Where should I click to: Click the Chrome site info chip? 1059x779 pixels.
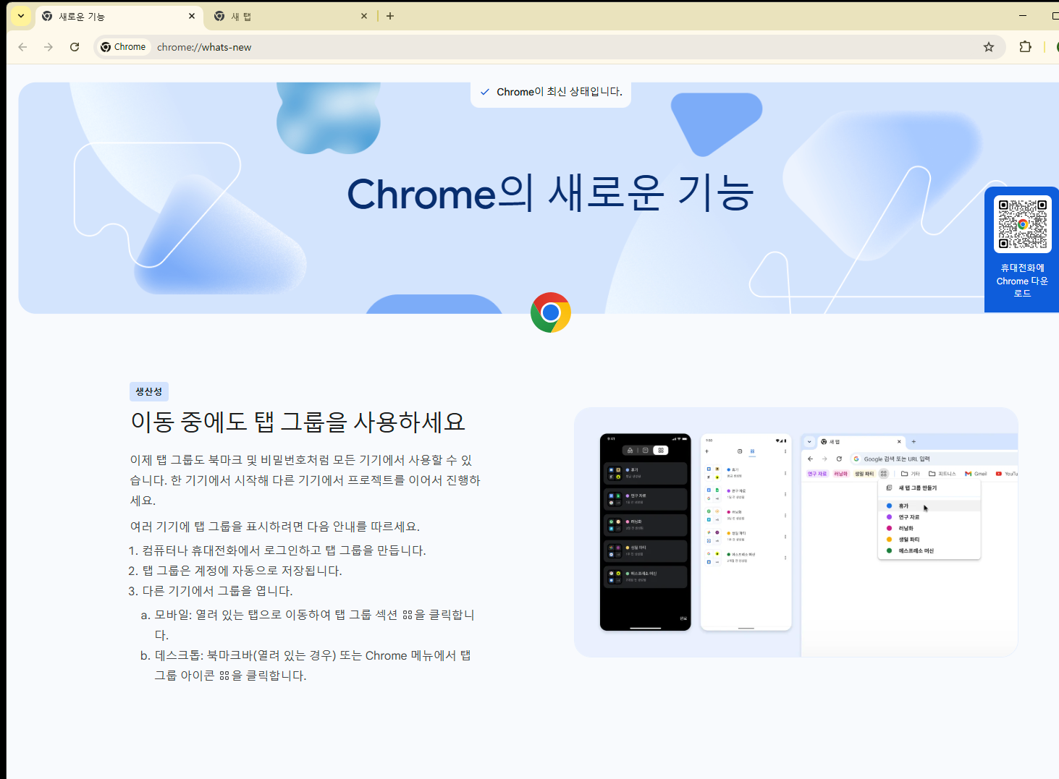[124, 47]
